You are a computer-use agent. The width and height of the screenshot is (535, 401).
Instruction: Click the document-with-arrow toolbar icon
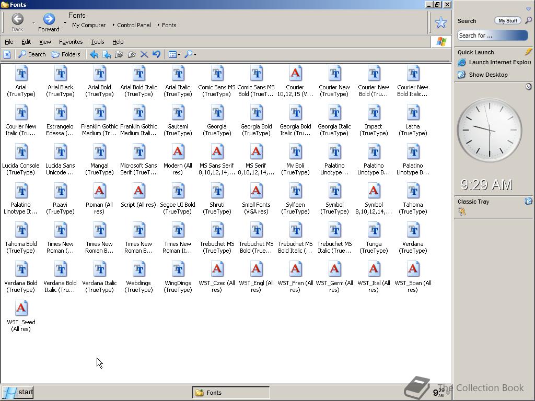pos(107,54)
